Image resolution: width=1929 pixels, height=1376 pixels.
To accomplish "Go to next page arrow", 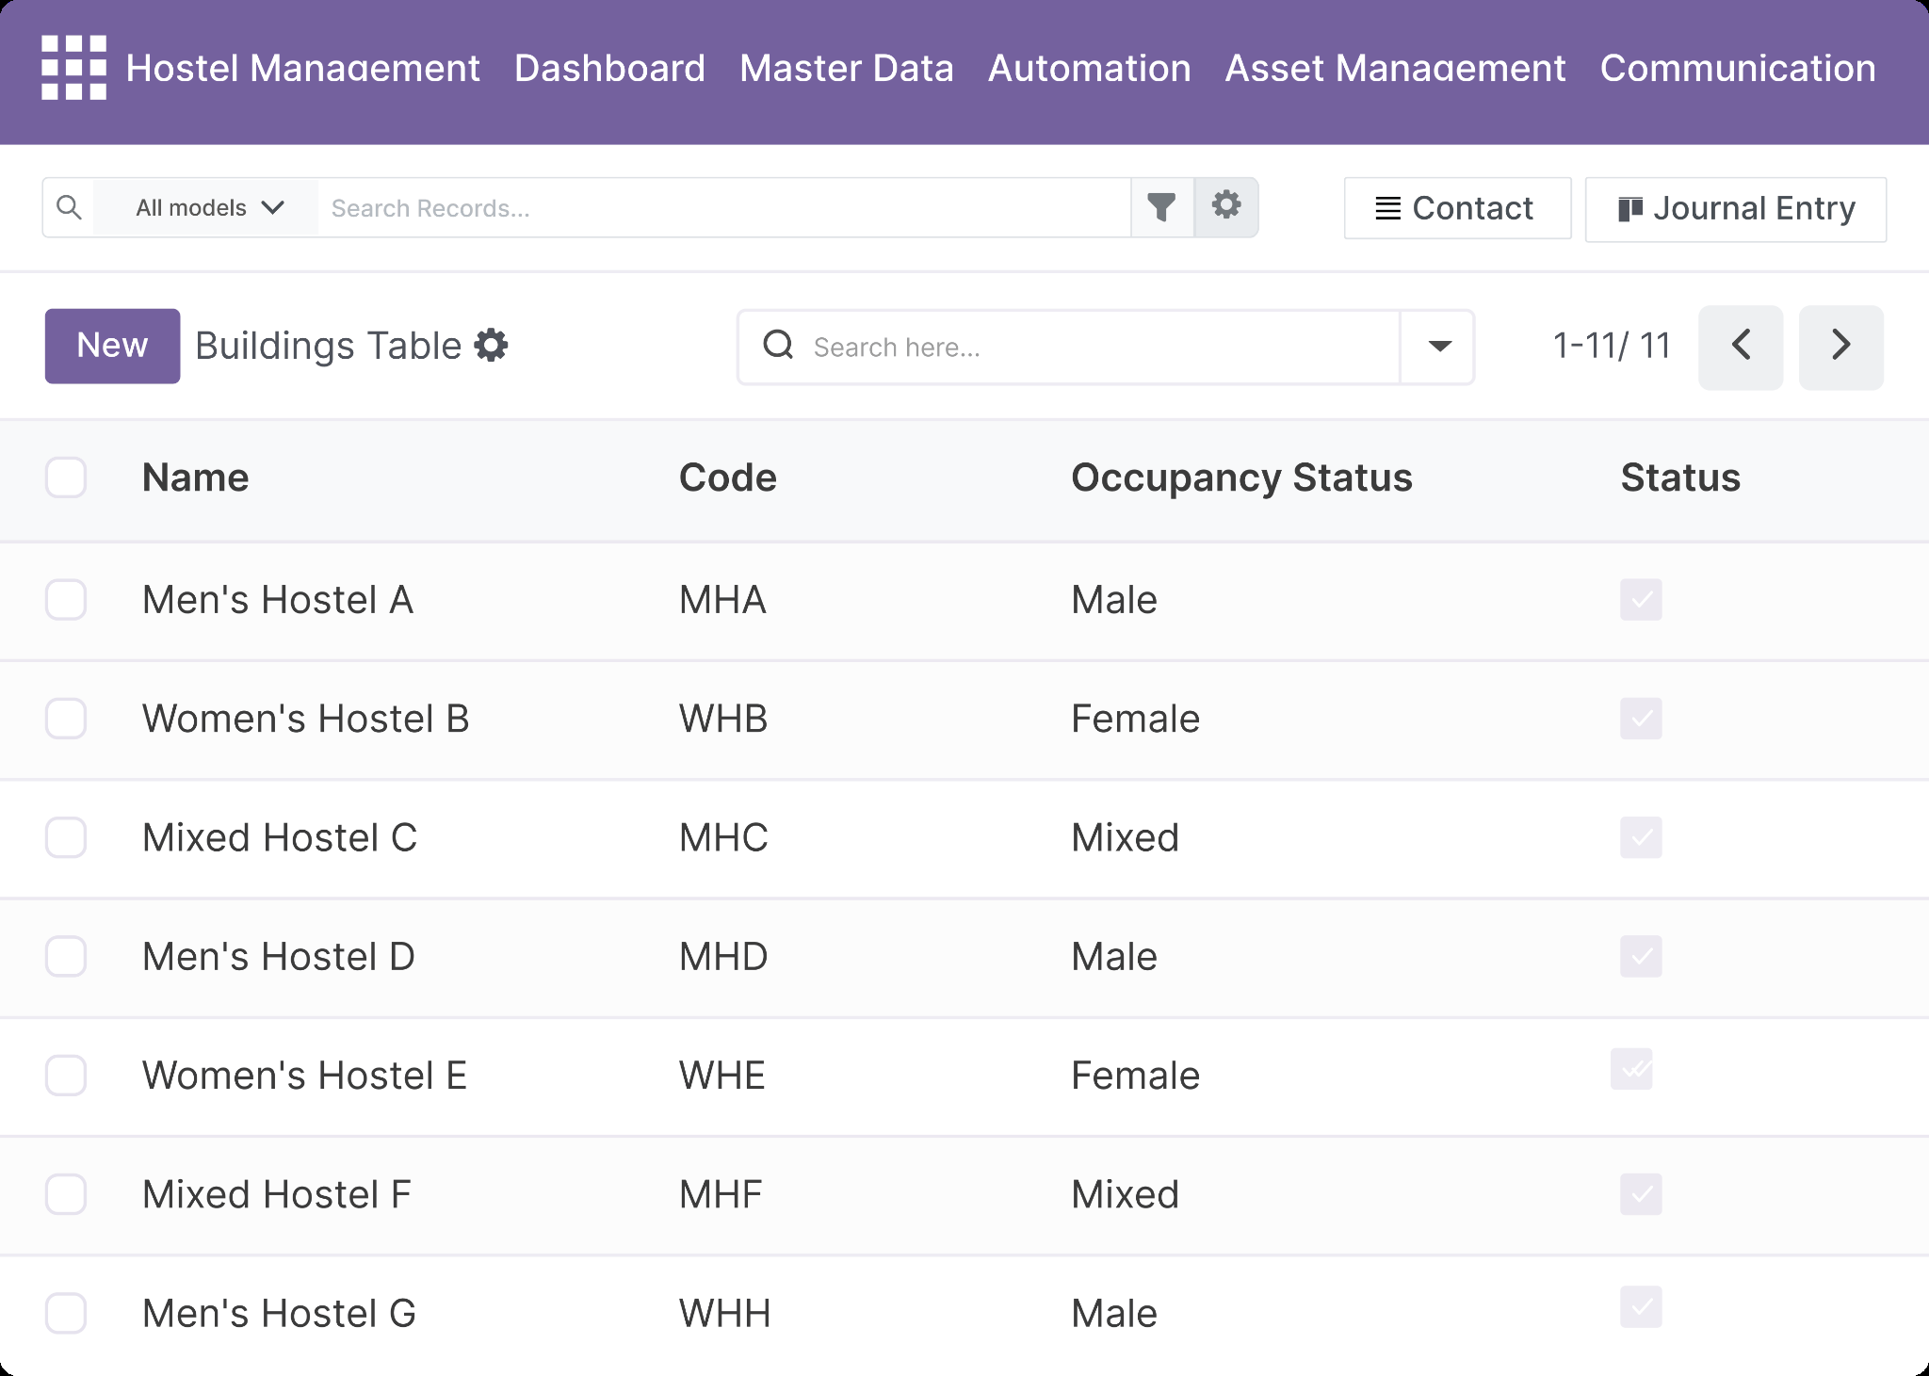I will 1840,346.
